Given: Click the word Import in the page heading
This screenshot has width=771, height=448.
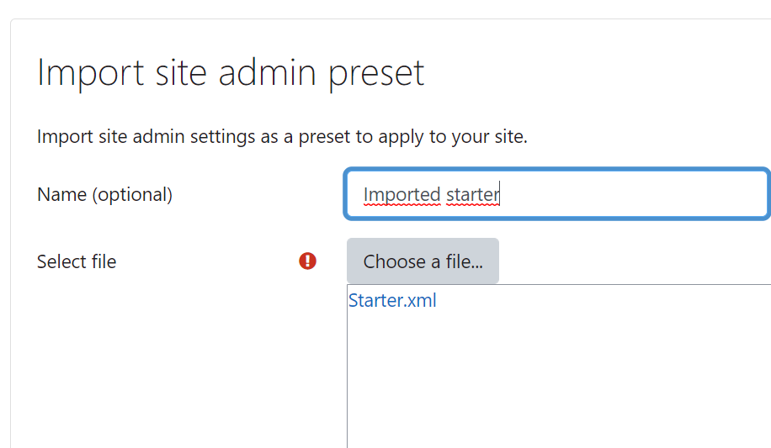Looking at the screenshot, I should 90,74.
